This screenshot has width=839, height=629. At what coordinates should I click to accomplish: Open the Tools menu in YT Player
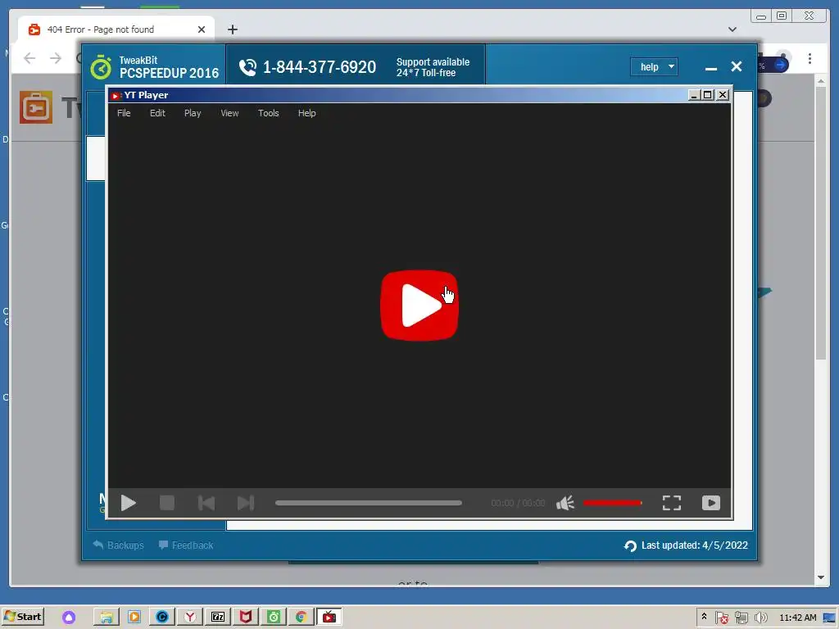269,113
